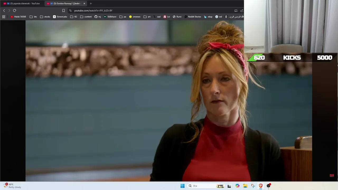
Task: Open Task View from the taskbar
Action: point(229,186)
